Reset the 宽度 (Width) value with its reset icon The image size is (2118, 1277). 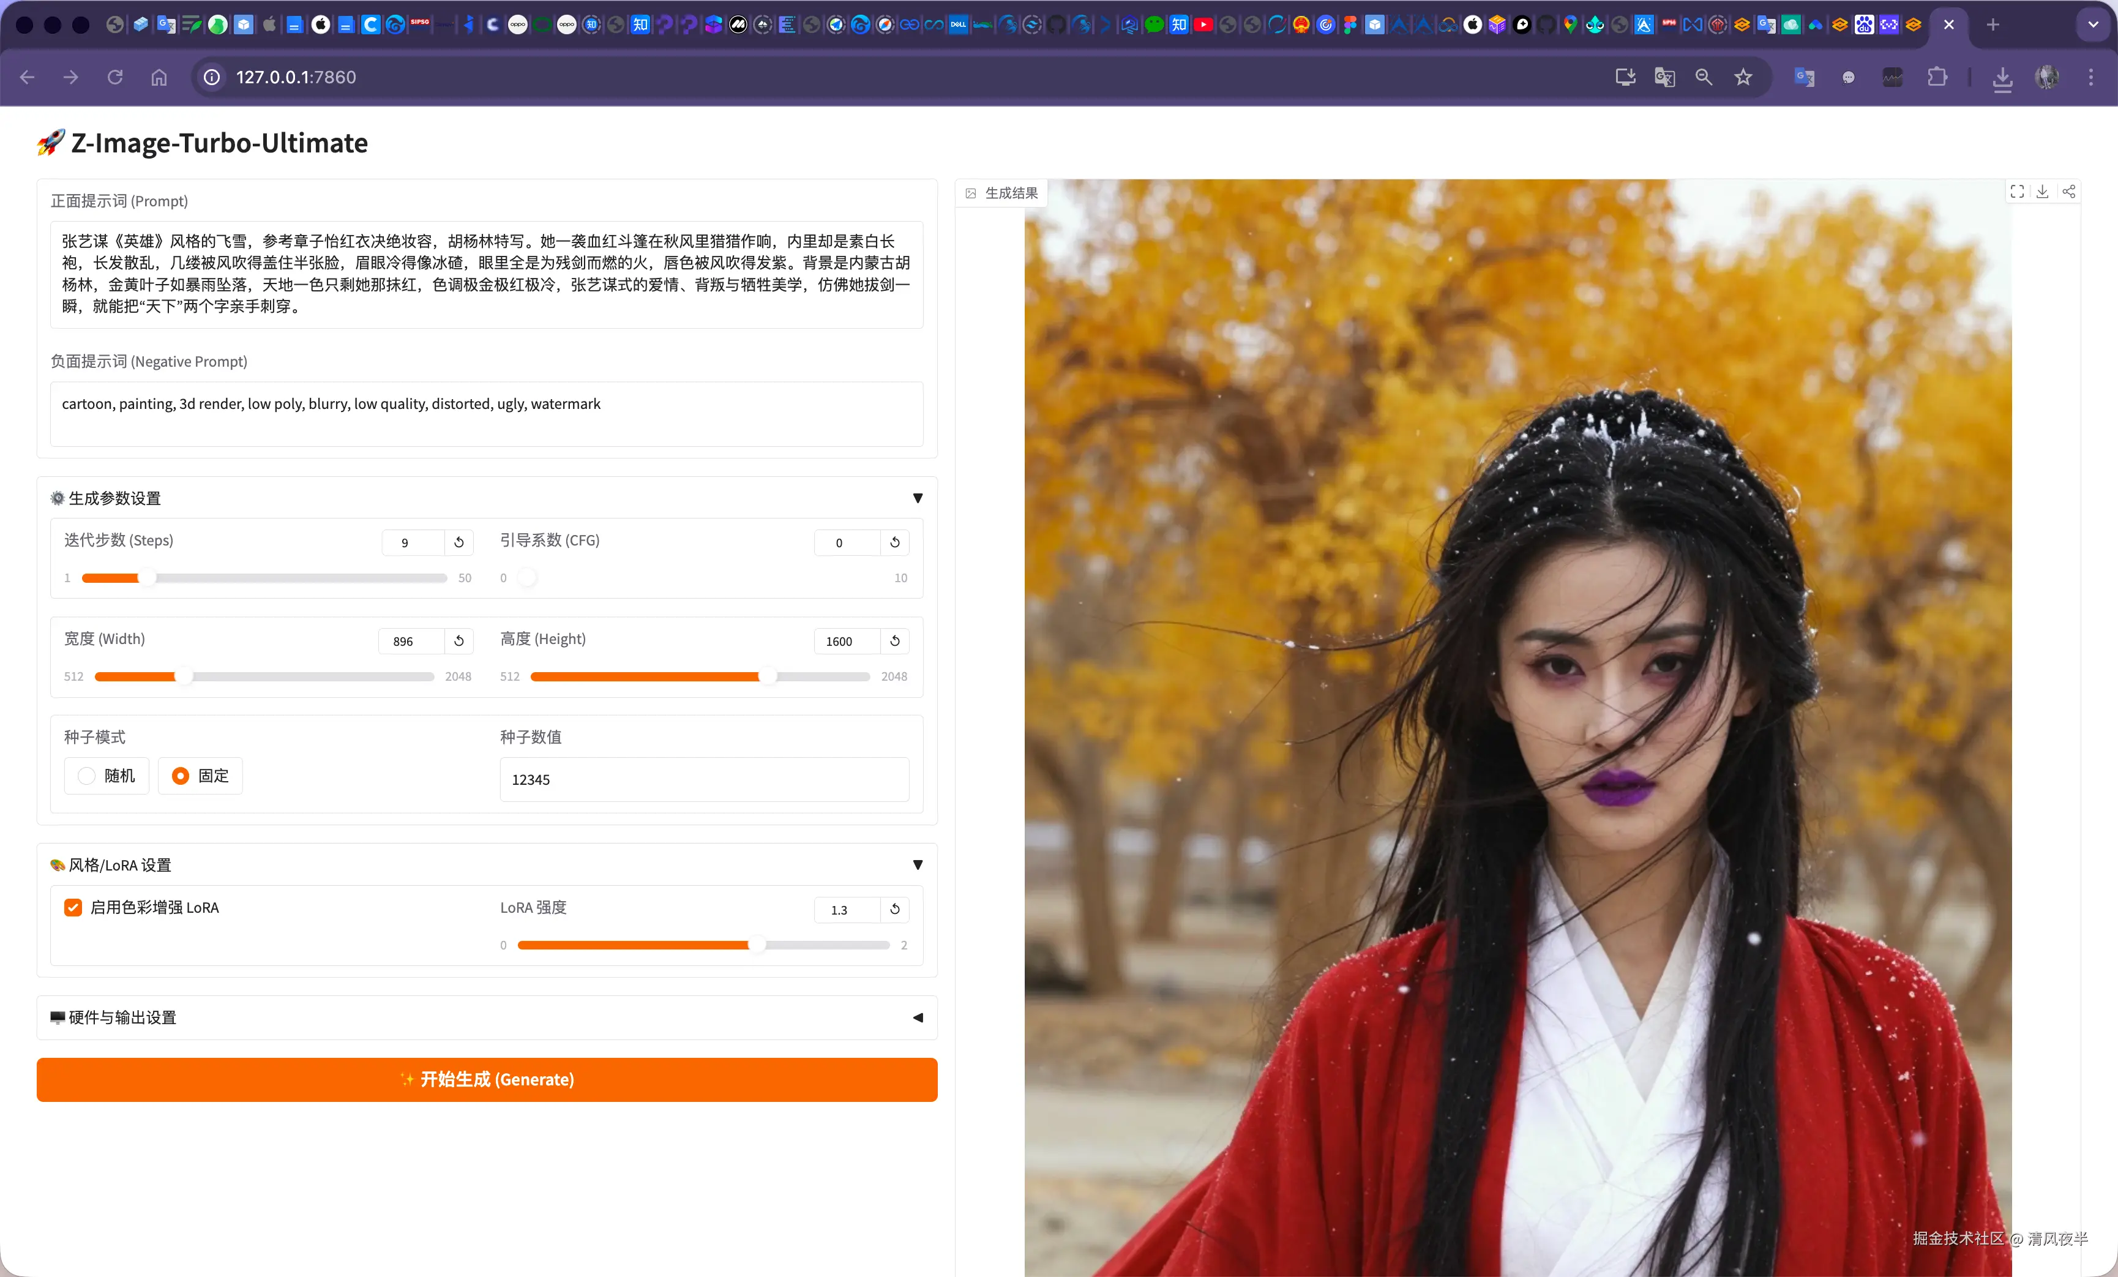[459, 641]
